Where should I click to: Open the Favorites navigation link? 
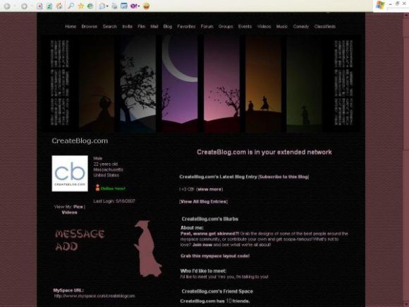coord(186,27)
